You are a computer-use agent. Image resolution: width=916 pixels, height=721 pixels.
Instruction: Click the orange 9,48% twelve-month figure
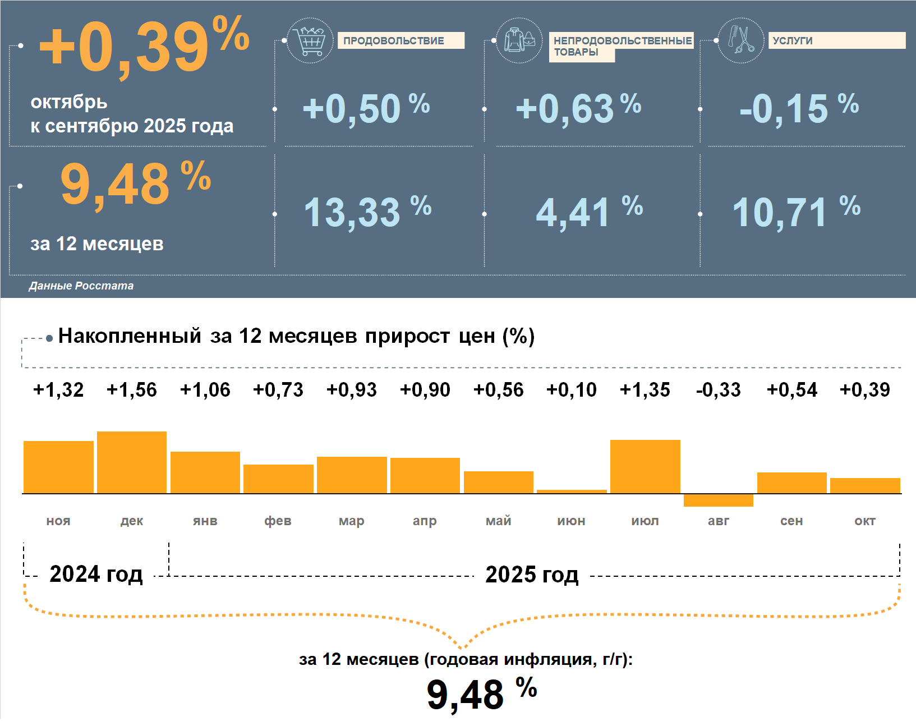point(135,183)
